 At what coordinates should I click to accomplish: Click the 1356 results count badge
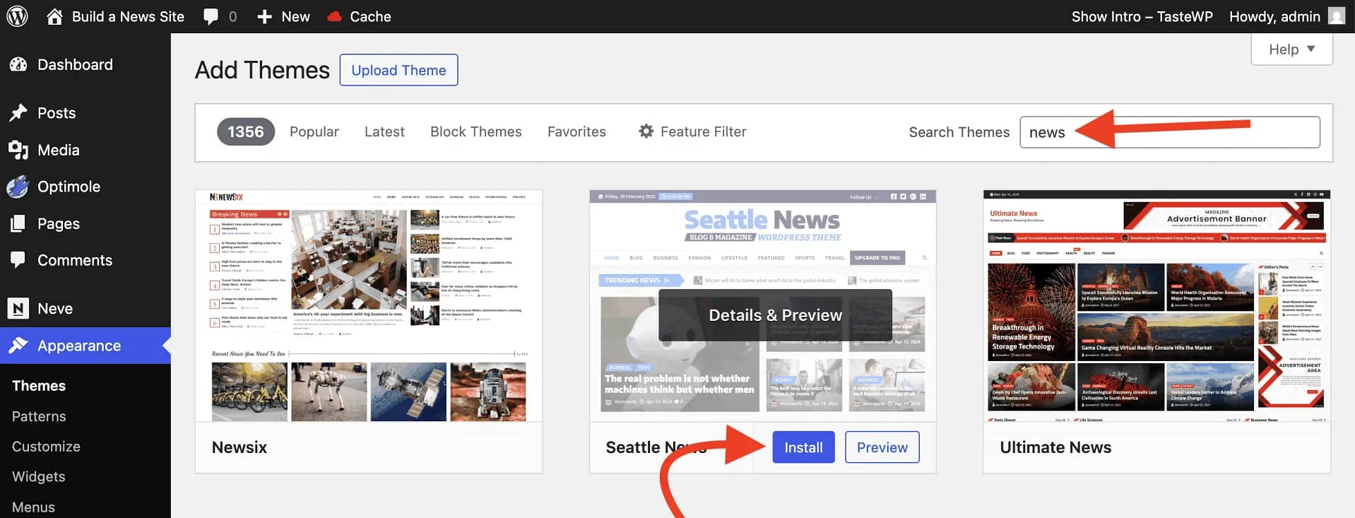coord(245,131)
